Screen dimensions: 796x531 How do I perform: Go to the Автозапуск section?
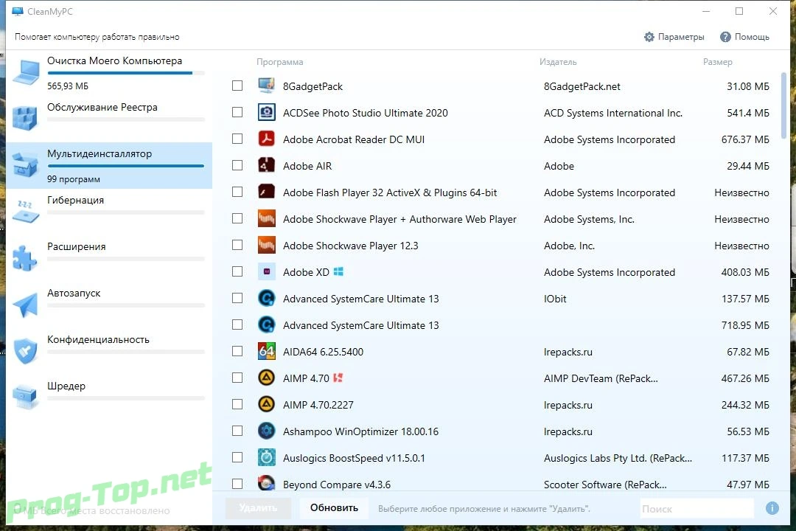(x=109, y=305)
